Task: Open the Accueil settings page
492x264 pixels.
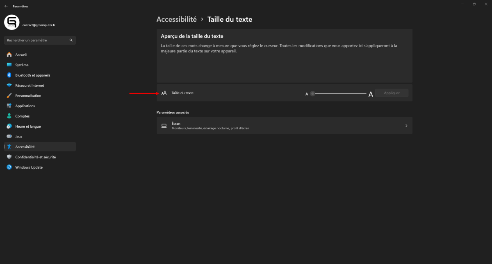Action: pos(40,55)
